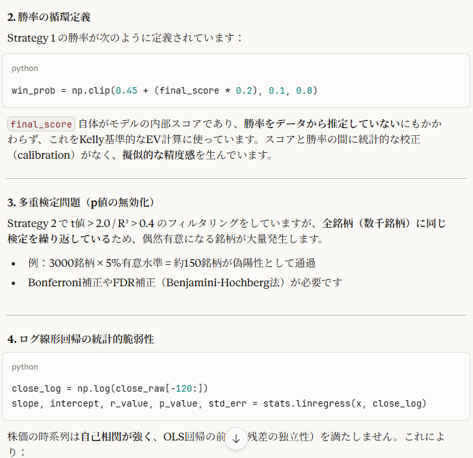Click the heading '2. 勝率の循環定義'
This screenshot has width=473, height=458.
pos(49,17)
